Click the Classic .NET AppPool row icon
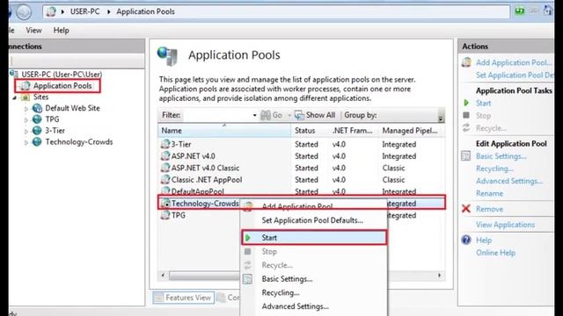Screen dimensions: 563x316 (x=165, y=179)
